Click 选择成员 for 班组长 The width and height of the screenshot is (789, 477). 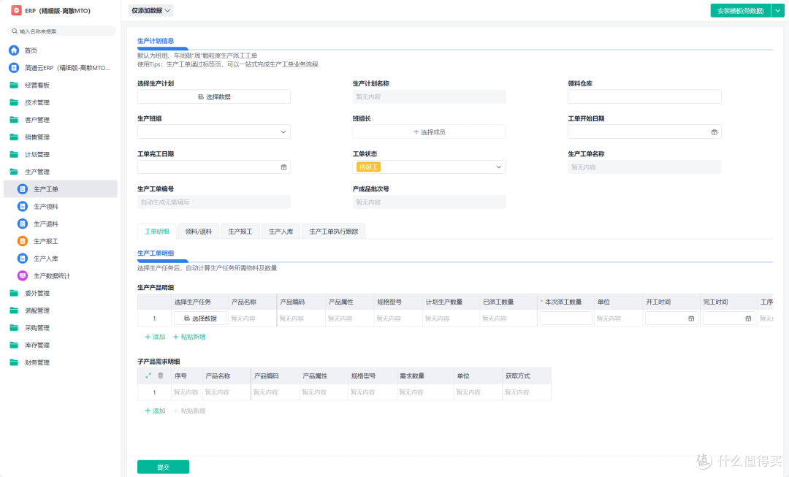click(x=430, y=131)
